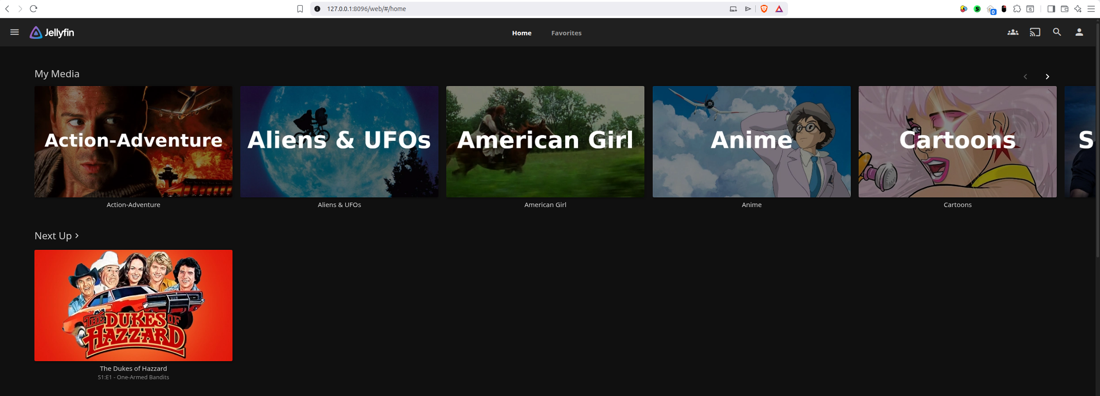Click the My Media previous arrow
The height and width of the screenshot is (396, 1100).
(1025, 76)
